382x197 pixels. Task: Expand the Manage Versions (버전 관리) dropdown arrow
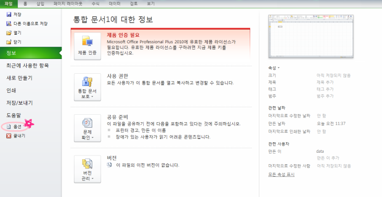92,179
